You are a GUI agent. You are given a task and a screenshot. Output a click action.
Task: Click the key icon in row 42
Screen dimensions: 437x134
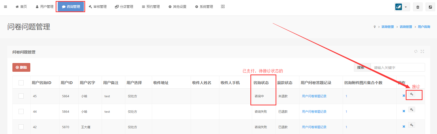coord(412,125)
